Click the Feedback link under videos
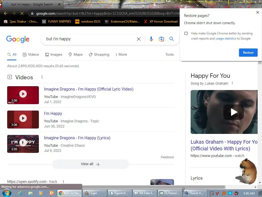This screenshot has width=262, height=197. [x=167, y=157]
